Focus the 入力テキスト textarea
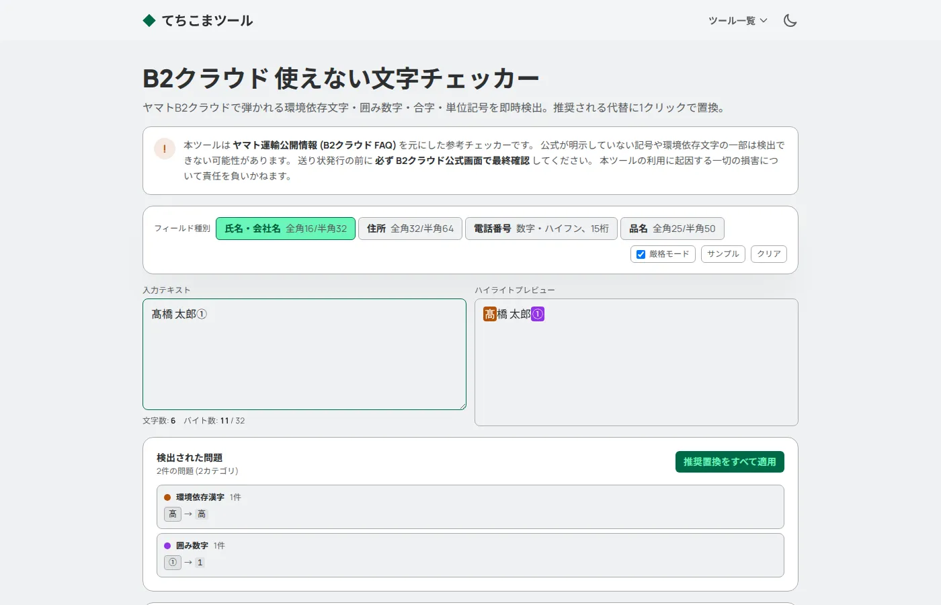The height and width of the screenshot is (605, 941). point(304,354)
